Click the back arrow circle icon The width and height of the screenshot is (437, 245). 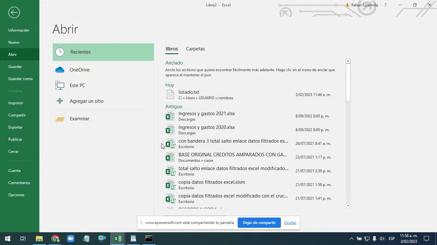point(14,13)
